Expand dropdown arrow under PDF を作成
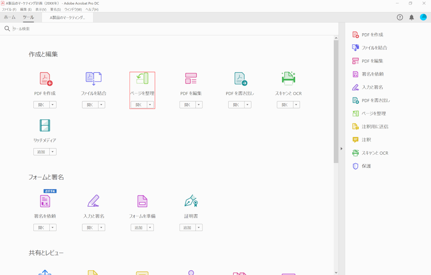The width and height of the screenshot is (431, 275). (53, 105)
